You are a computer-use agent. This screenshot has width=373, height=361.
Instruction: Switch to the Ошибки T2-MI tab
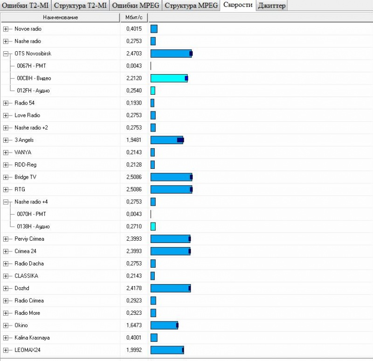pyautogui.click(x=25, y=6)
